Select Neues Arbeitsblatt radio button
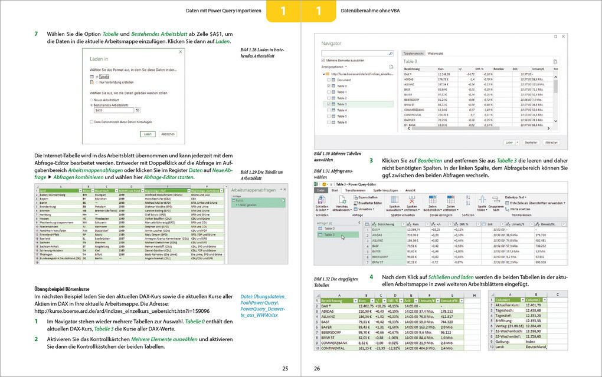Image resolution: width=602 pixels, height=377 pixels. tap(91, 100)
